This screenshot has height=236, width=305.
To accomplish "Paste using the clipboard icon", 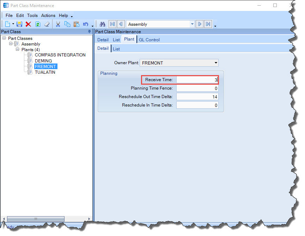I will point(77,24).
